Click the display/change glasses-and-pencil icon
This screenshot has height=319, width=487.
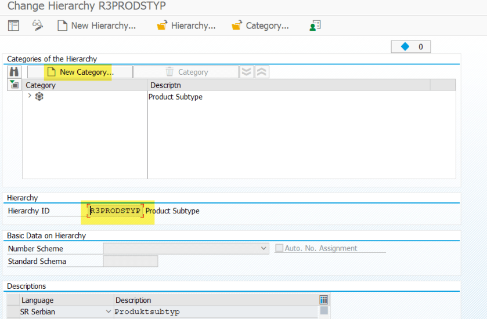[38, 26]
